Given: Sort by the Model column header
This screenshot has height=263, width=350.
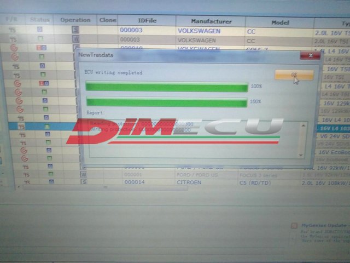Looking at the screenshot, I should coord(280,22).
